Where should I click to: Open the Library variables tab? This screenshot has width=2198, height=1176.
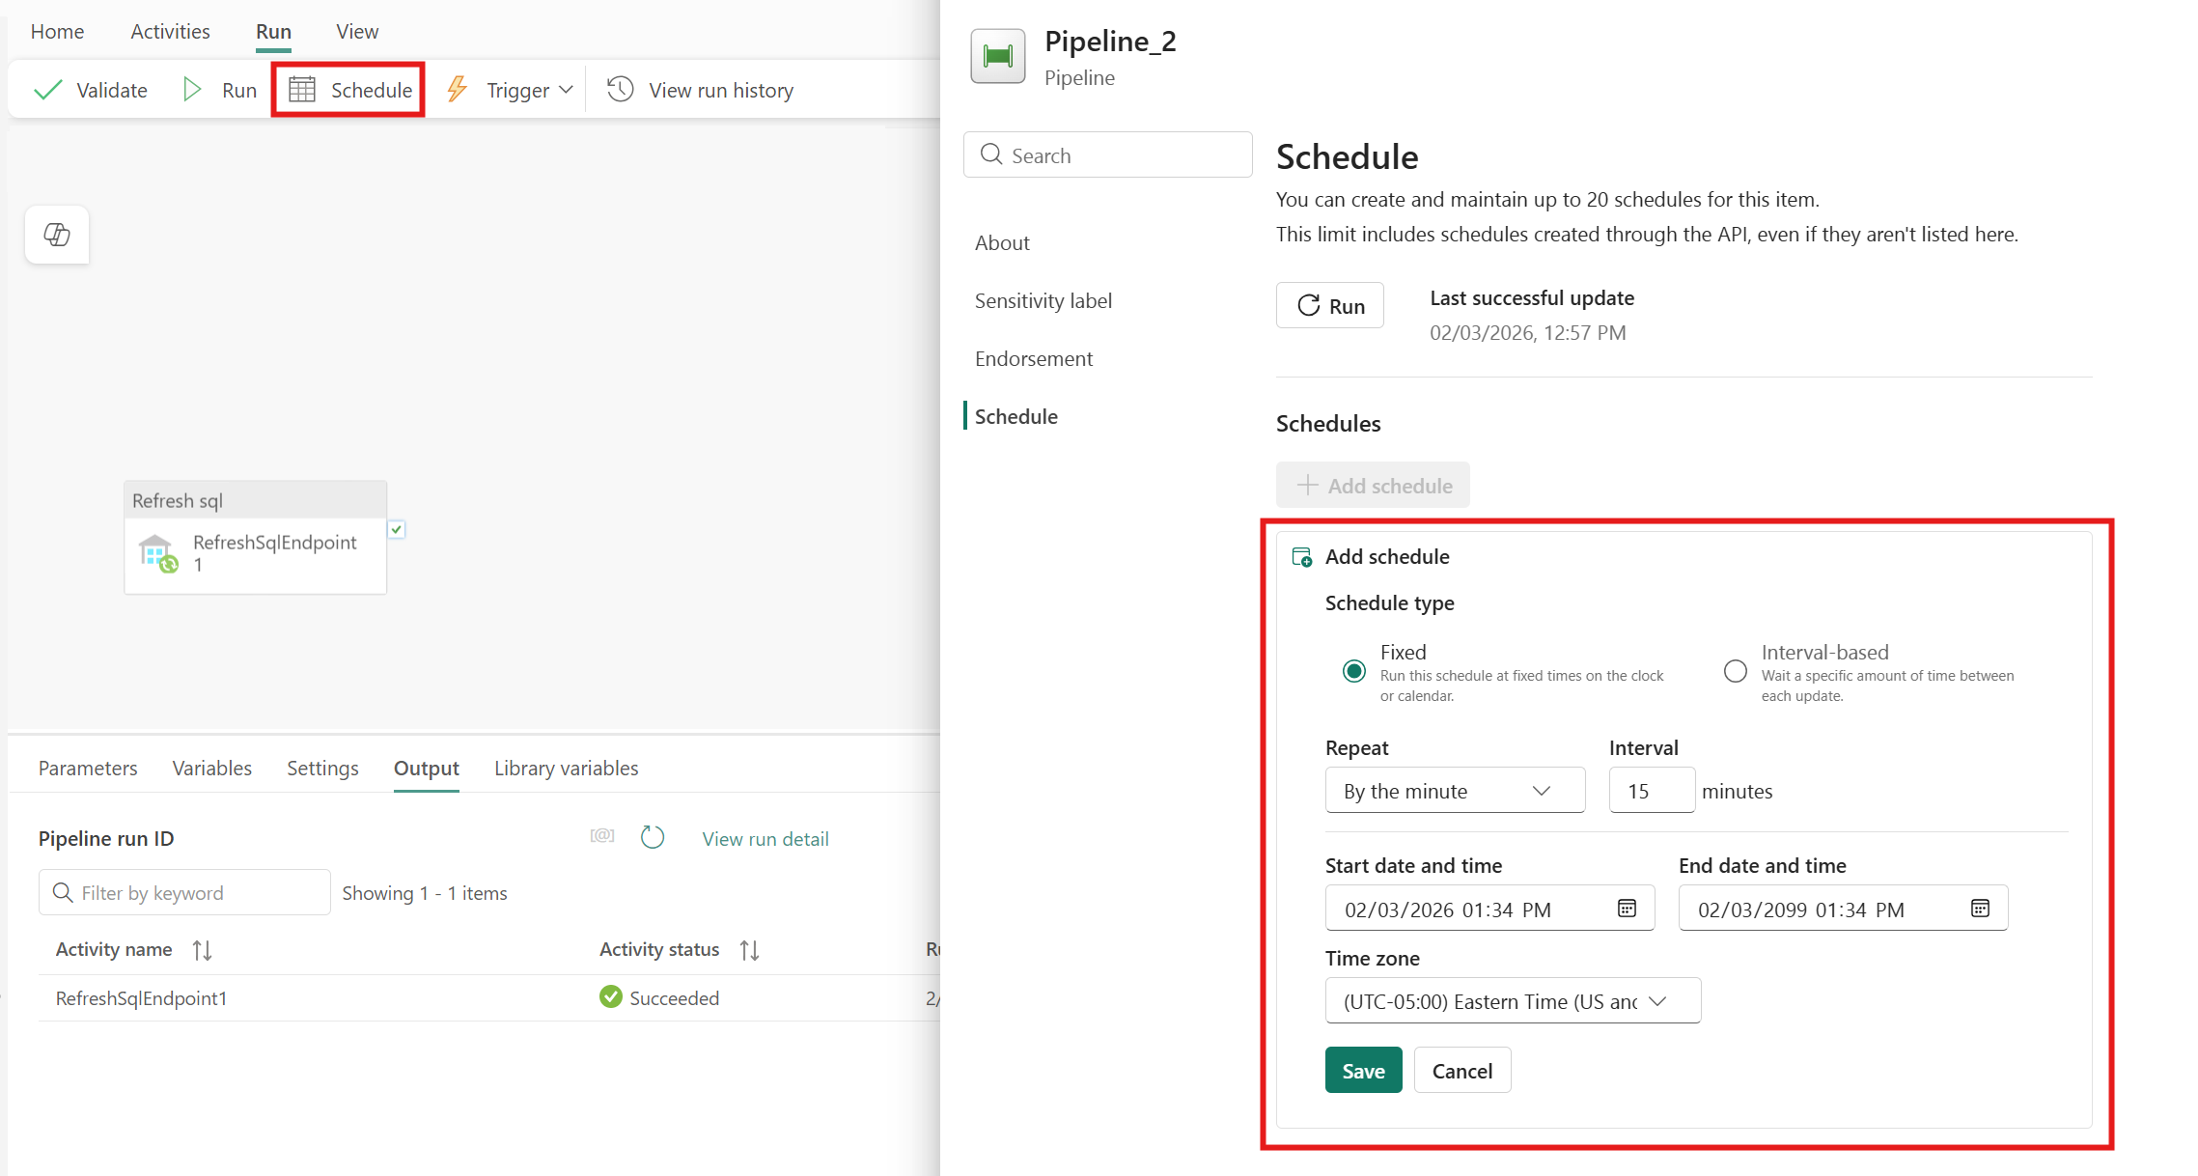coord(566,768)
